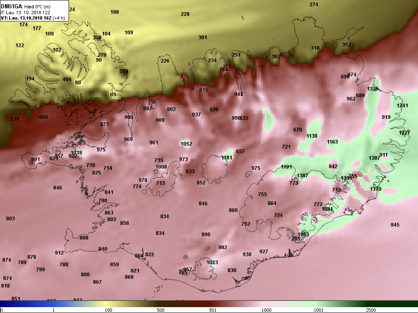Select the value 1023 on the southern glacier
The height and width of the screenshot is (313, 418).
[212, 263]
